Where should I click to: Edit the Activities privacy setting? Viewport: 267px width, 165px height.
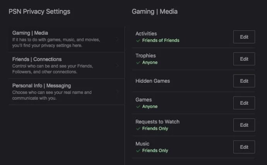[x=244, y=37]
